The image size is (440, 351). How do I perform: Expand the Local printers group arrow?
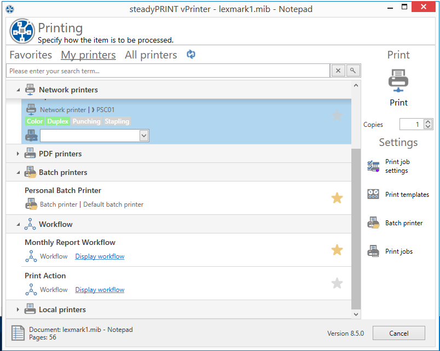[18, 309]
